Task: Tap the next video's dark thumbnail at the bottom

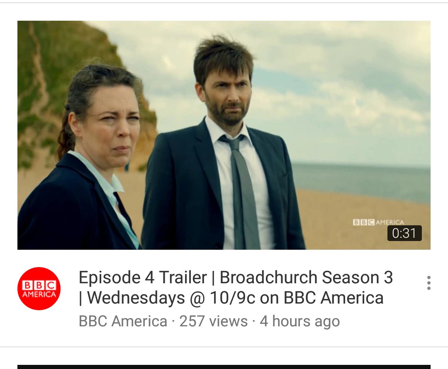Action: pyautogui.click(x=224, y=367)
